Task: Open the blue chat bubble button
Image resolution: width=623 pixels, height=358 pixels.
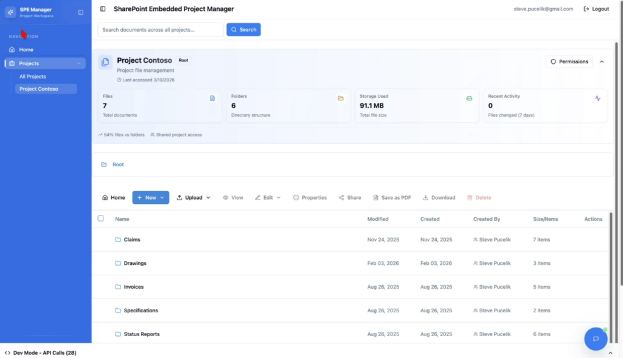Action: 596,339
